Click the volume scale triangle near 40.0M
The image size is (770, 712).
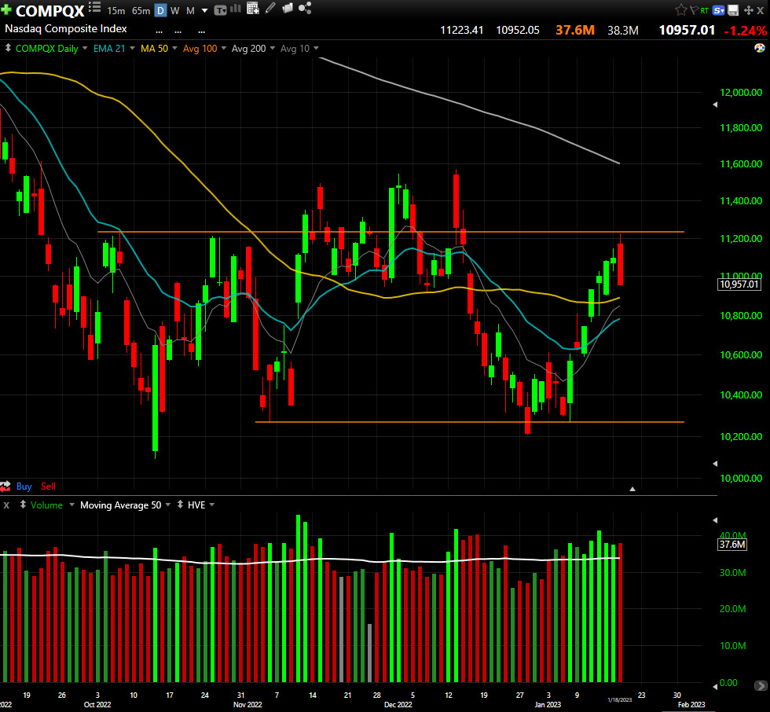pyautogui.click(x=715, y=520)
